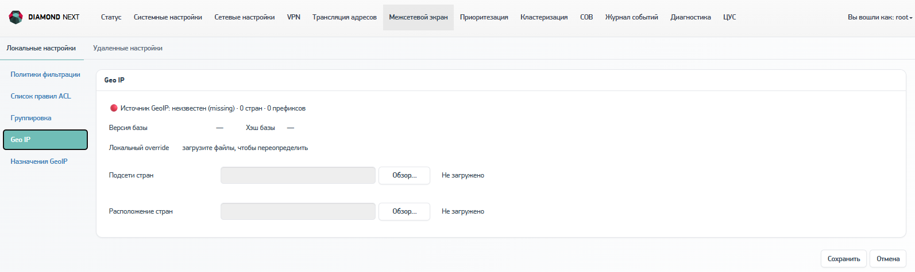Image resolution: width=915 pixels, height=272 pixels.
Task: Open the Диагностика menu
Action: tap(690, 17)
